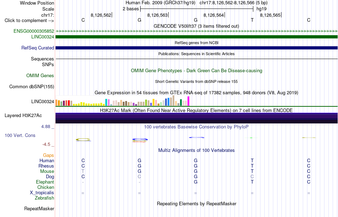Screen dimensions: 338x217
Task: Click the 8,126,562 position marker
Action: [x=101, y=15]
